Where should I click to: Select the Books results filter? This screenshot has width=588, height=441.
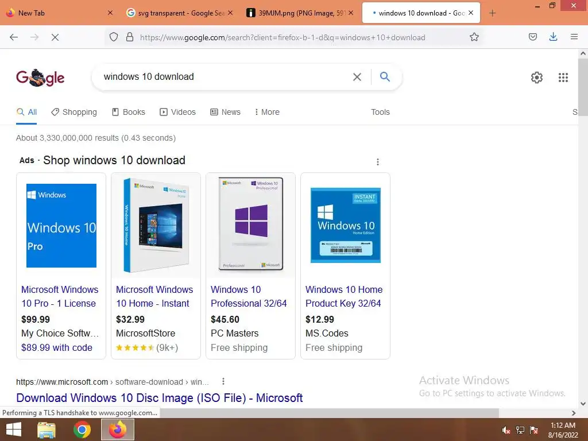click(129, 112)
